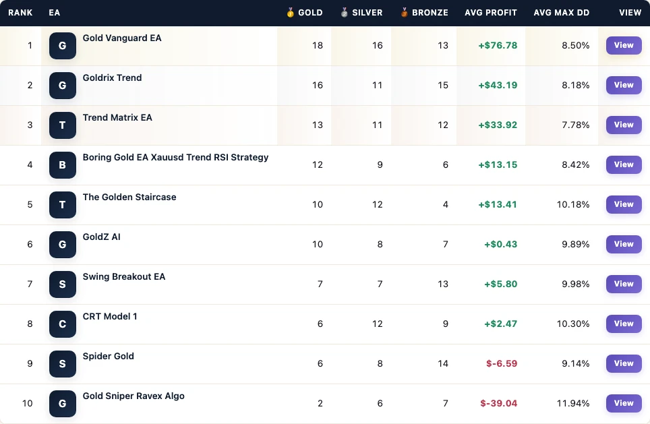Click the 9.98% max drawdown value
Viewport: 650px width, 424px height.
click(x=575, y=284)
